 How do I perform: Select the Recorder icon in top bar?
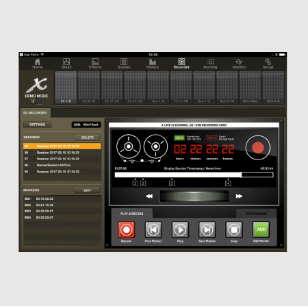181,64
